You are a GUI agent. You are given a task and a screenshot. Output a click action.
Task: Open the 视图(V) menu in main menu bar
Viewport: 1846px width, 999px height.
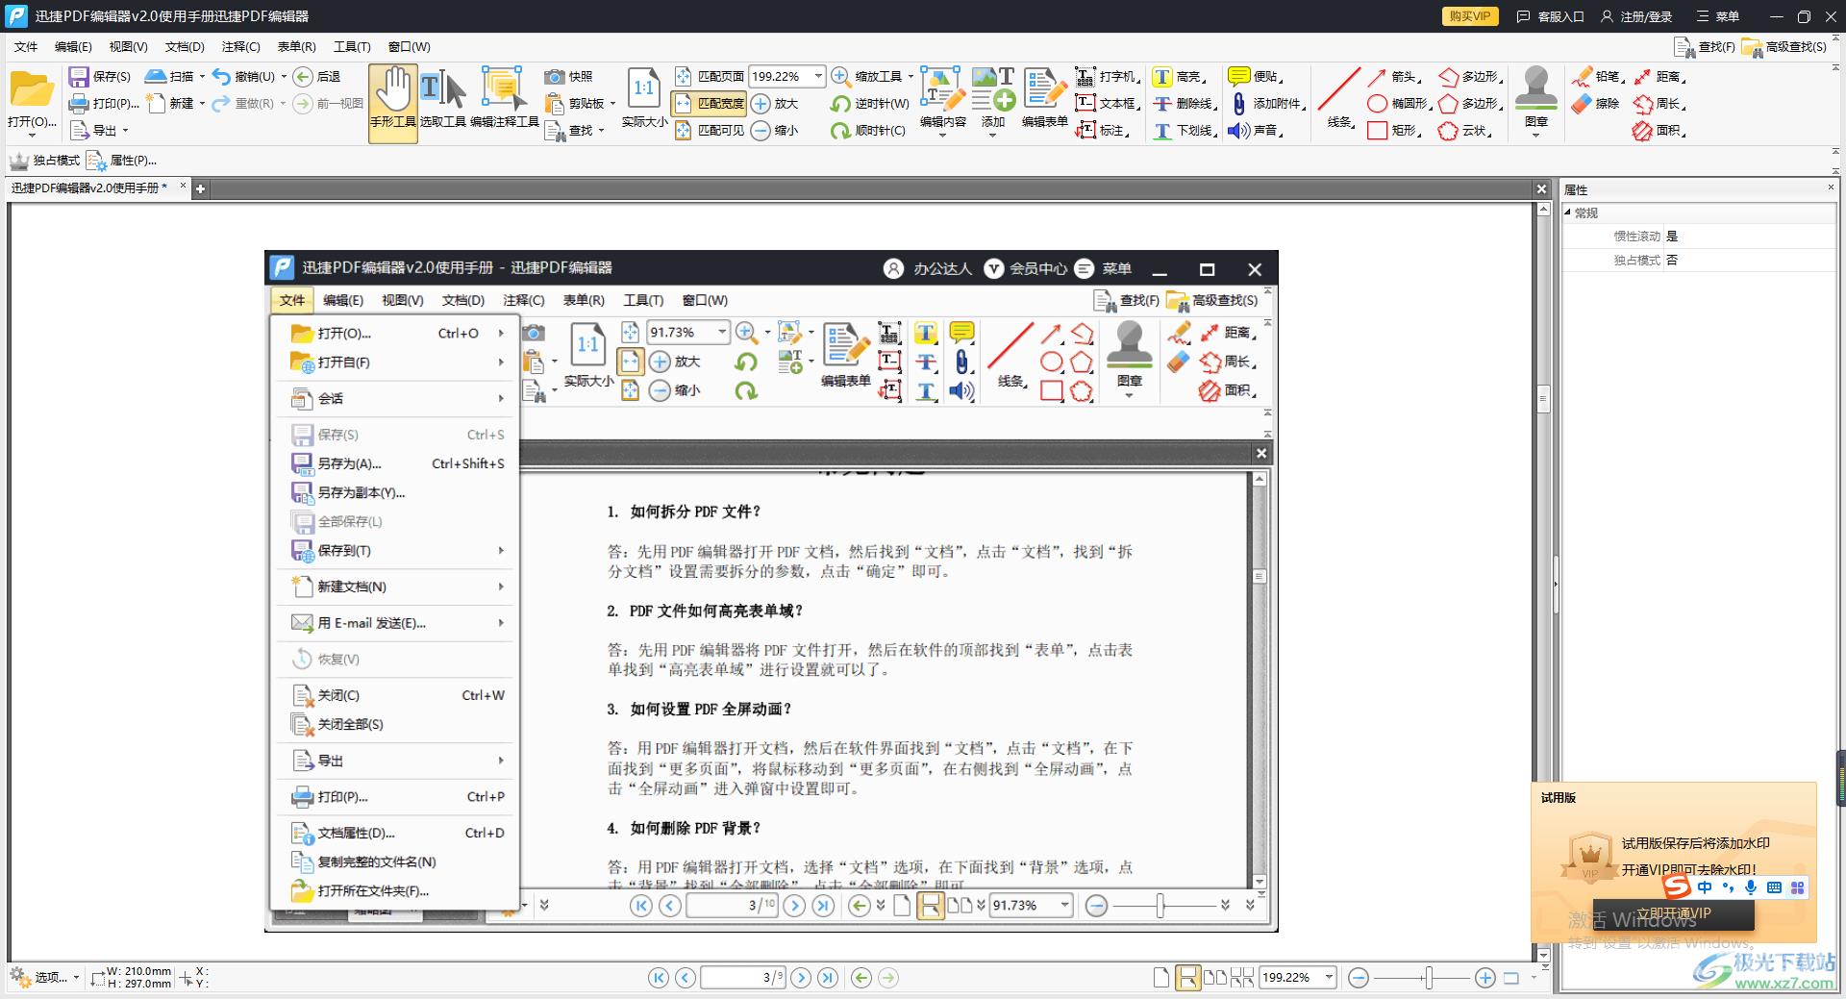[x=128, y=46]
